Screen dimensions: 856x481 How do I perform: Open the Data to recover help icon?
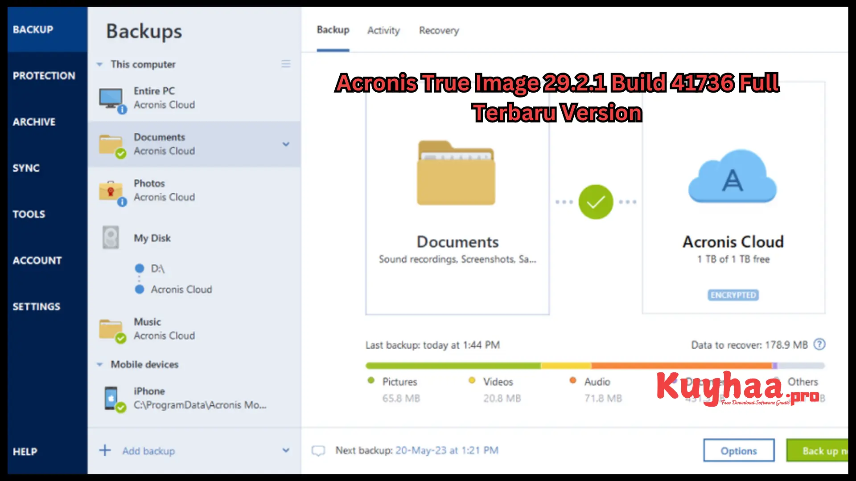[819, 344]
